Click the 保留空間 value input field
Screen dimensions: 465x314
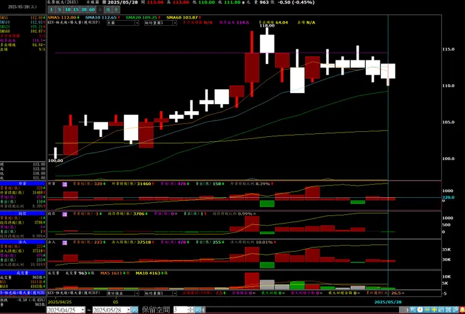(x=180, y=310)
